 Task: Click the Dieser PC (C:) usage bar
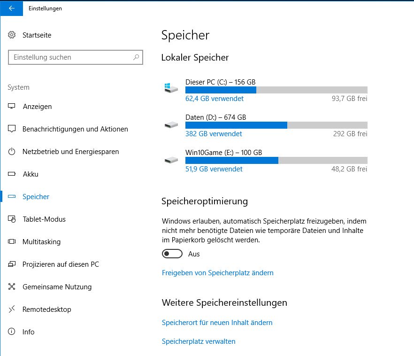(276, 90)
